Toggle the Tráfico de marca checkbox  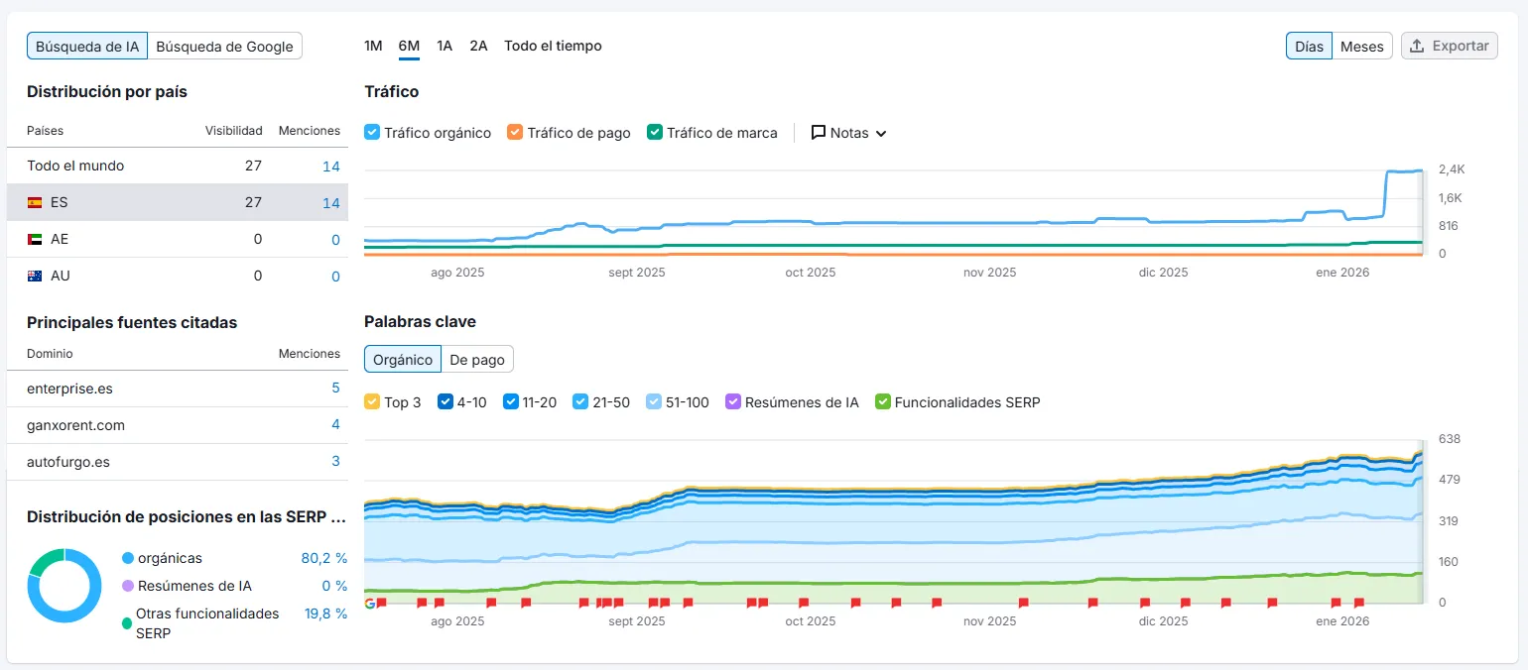point(655,132)
